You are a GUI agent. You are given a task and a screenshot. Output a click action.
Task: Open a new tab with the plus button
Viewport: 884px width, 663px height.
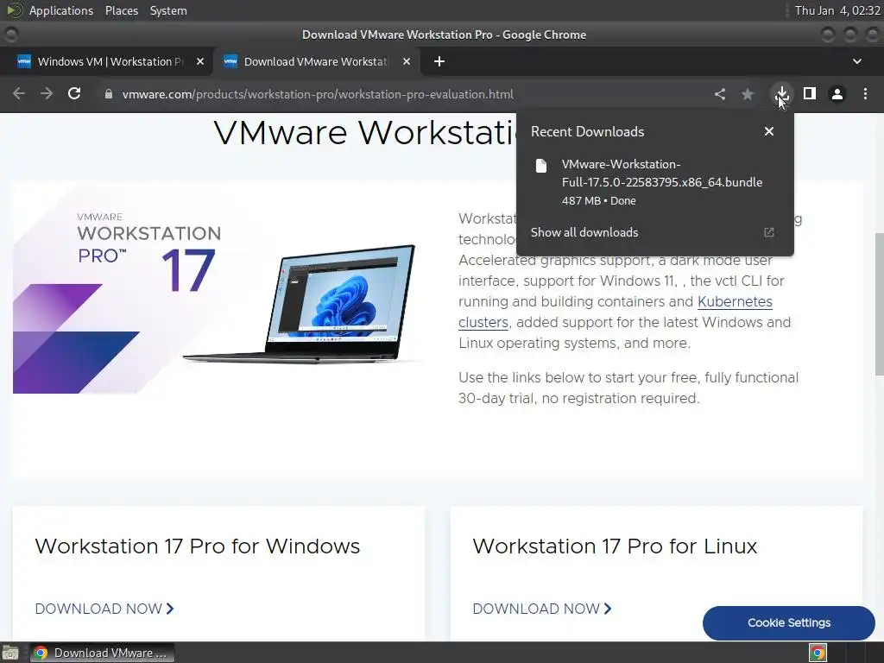click(439, 61)
